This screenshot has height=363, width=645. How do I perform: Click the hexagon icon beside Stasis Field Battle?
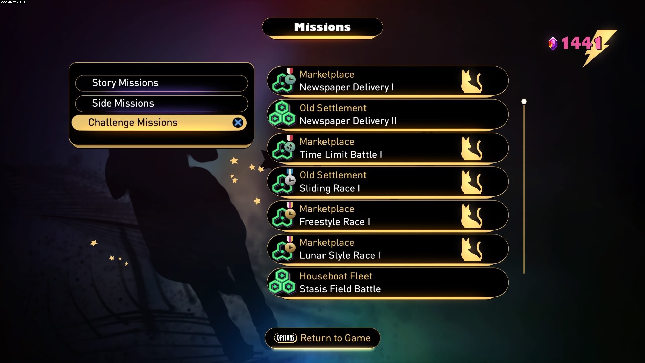click(x=282, y=282)
